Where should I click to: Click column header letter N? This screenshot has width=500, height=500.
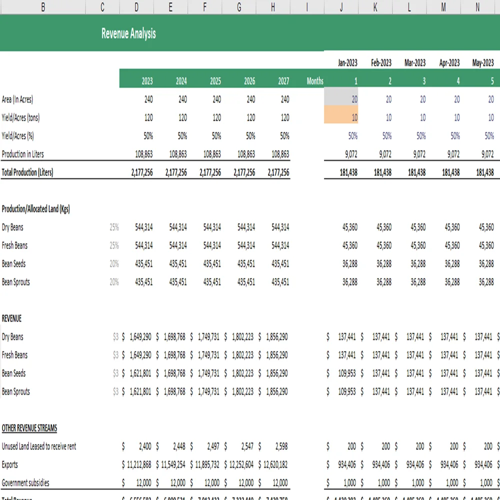[x=476, y=6]
